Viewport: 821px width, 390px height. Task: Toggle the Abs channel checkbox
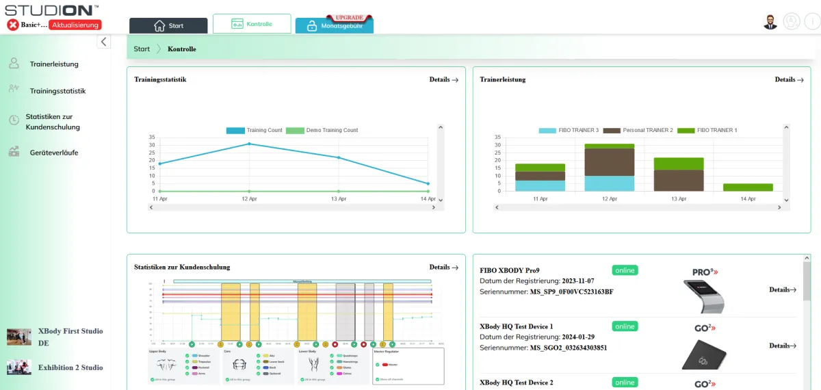coord(259,356)
